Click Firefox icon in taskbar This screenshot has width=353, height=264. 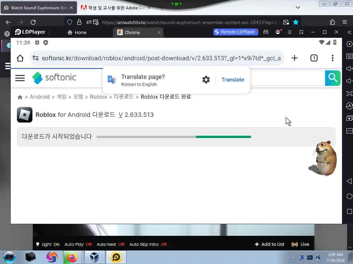[72, 257]
